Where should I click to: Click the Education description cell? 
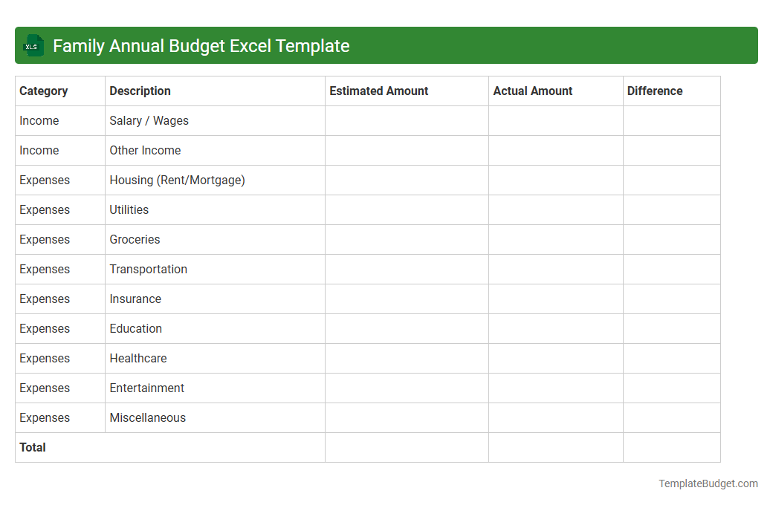pos(136,328)
